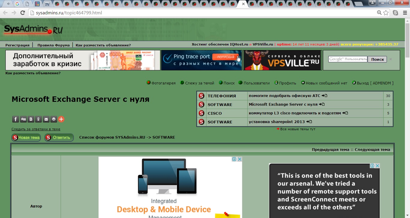Switch to the colorful grid icon tab
410x218 pixels.
pos(37,4)
